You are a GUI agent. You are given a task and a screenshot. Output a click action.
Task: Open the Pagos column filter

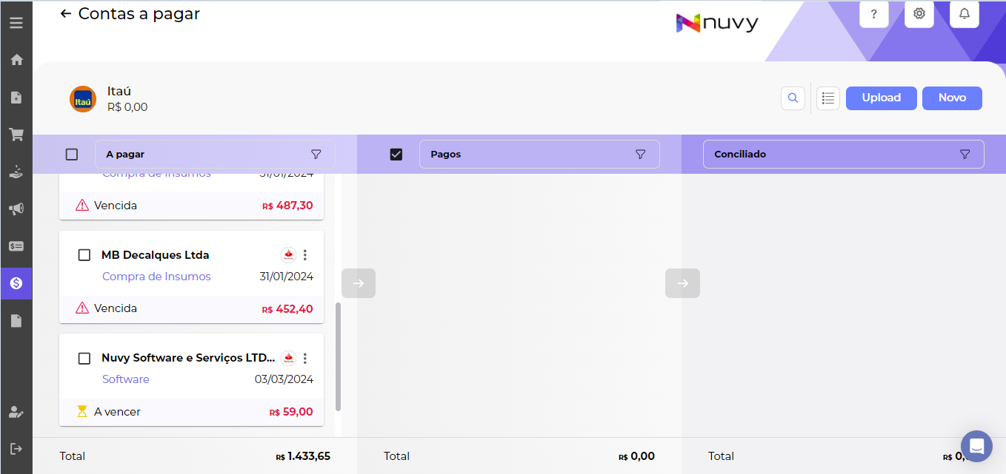(x=641, y=155)
